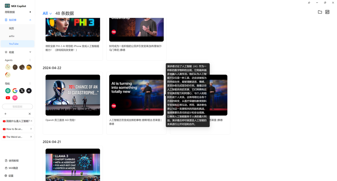Screen dimensions: 337x181
Task: Open the AI is turning into something thumbnail
Action: pos(136,95)
